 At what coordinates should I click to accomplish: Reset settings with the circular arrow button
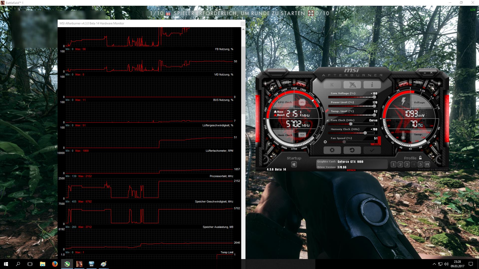point(352,150)
